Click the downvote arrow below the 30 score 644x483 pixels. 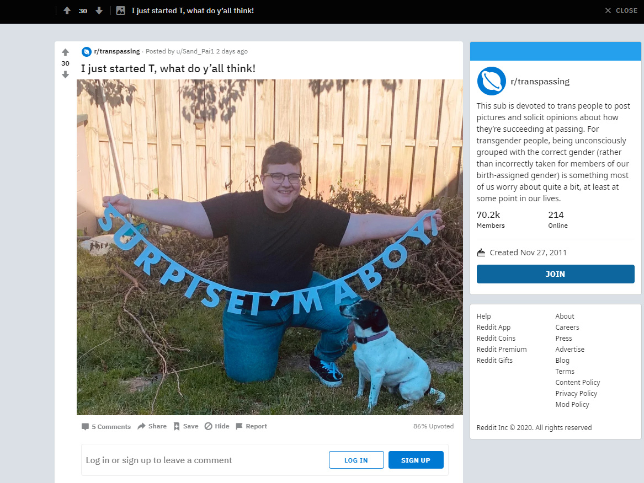pos(65,74)
